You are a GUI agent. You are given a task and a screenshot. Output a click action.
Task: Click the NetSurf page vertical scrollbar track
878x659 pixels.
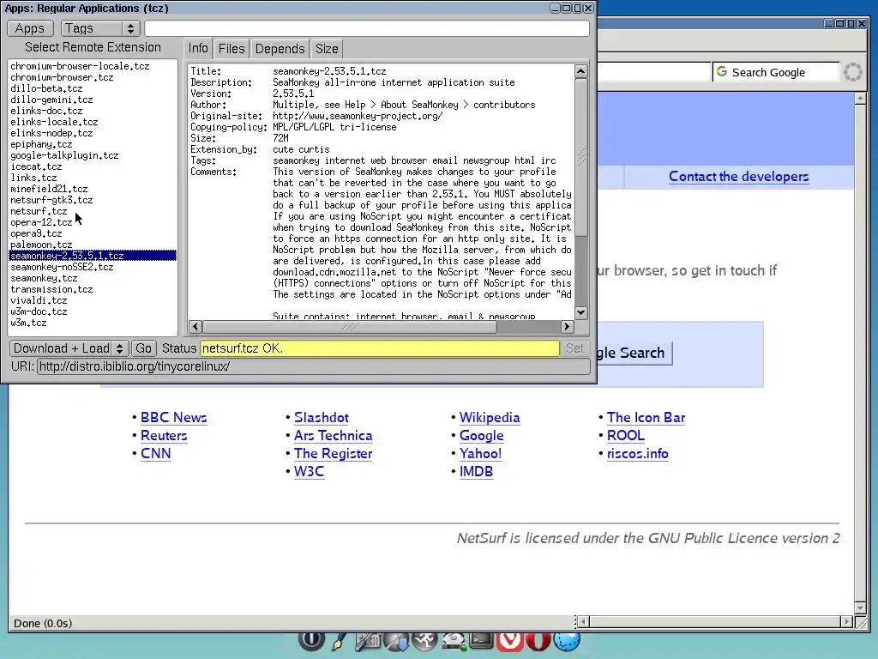pyautogui.click(x=860, y=353)
